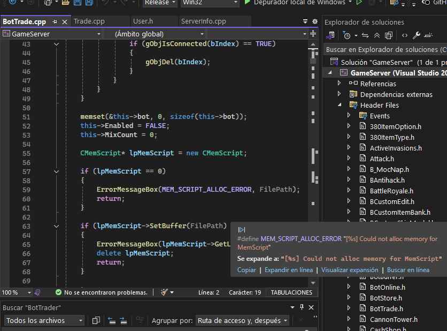Collapse code block at line 43
This screenshot has height=331, width=447.
coord(56,44)
